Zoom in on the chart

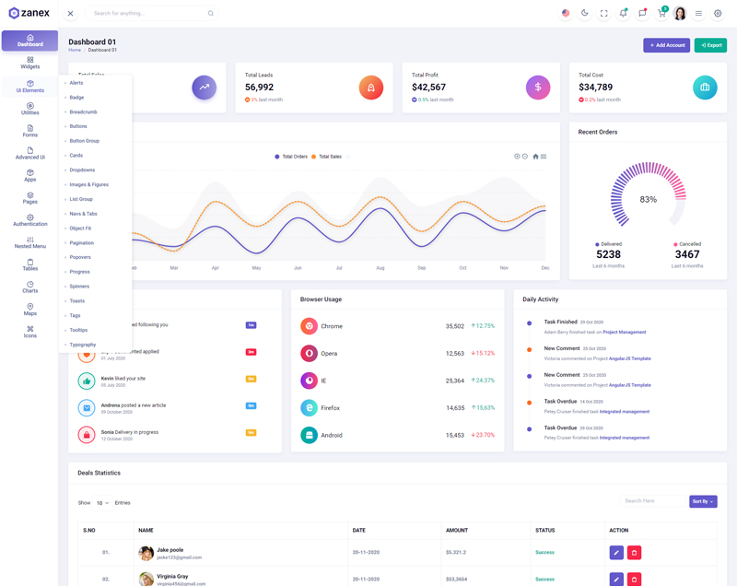pos(517,157)
